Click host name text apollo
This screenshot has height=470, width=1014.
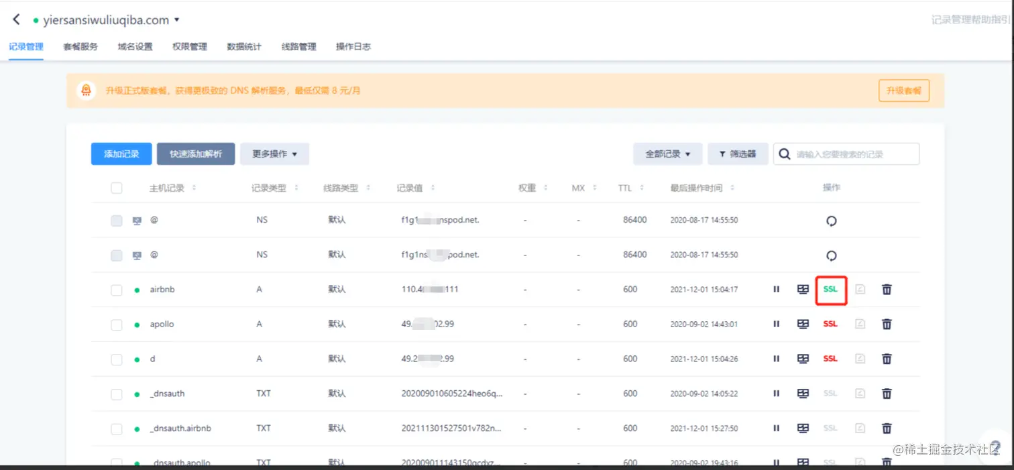162,325
